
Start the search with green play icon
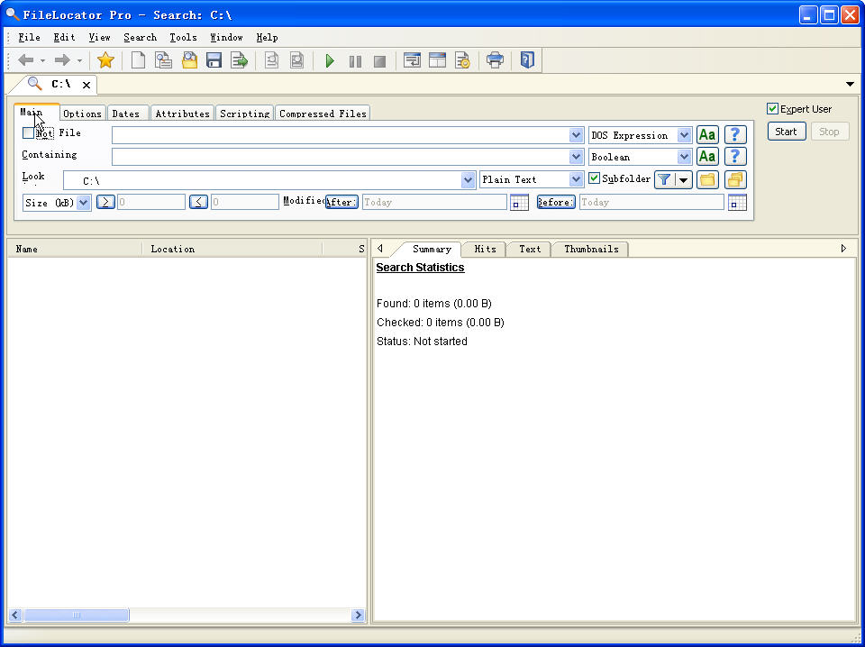tap(330, 60)
